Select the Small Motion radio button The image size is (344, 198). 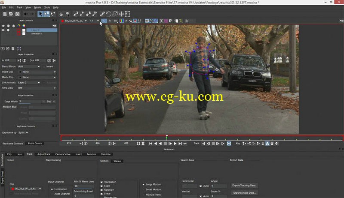click(x=144, y=189)
